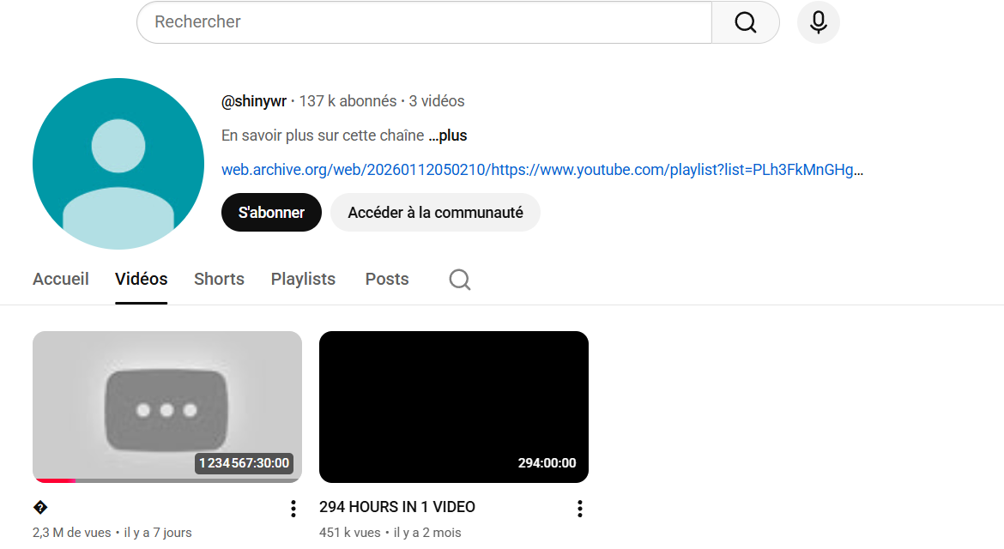Click the 3 vidéos count
The height and width of the screenshot is (549, 1004).
[x=437, y=101]
